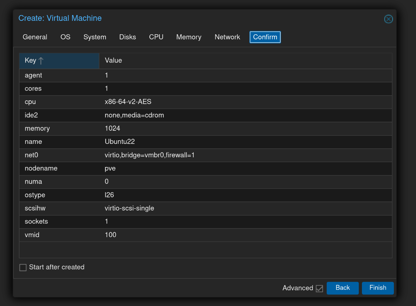Select the agent row key
The height and width of the screenshot is (306, 416).
[x=33, y=75]
